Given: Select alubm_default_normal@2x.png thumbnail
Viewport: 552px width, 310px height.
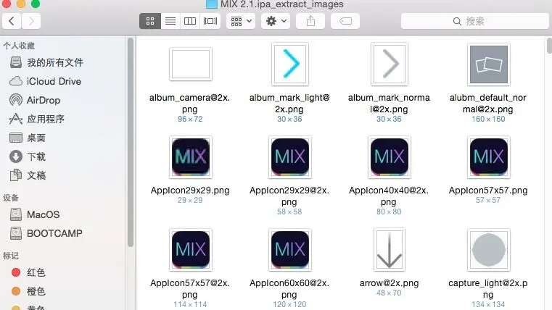Looking at the screenshot, I should tap(489, 64).
